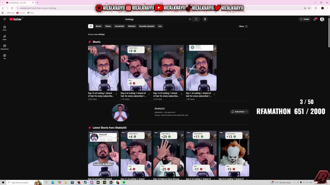The height and width of the screenshot is (185, 330).
Task: Open File Explorer from the taskbar
Action: pos(66,182)
